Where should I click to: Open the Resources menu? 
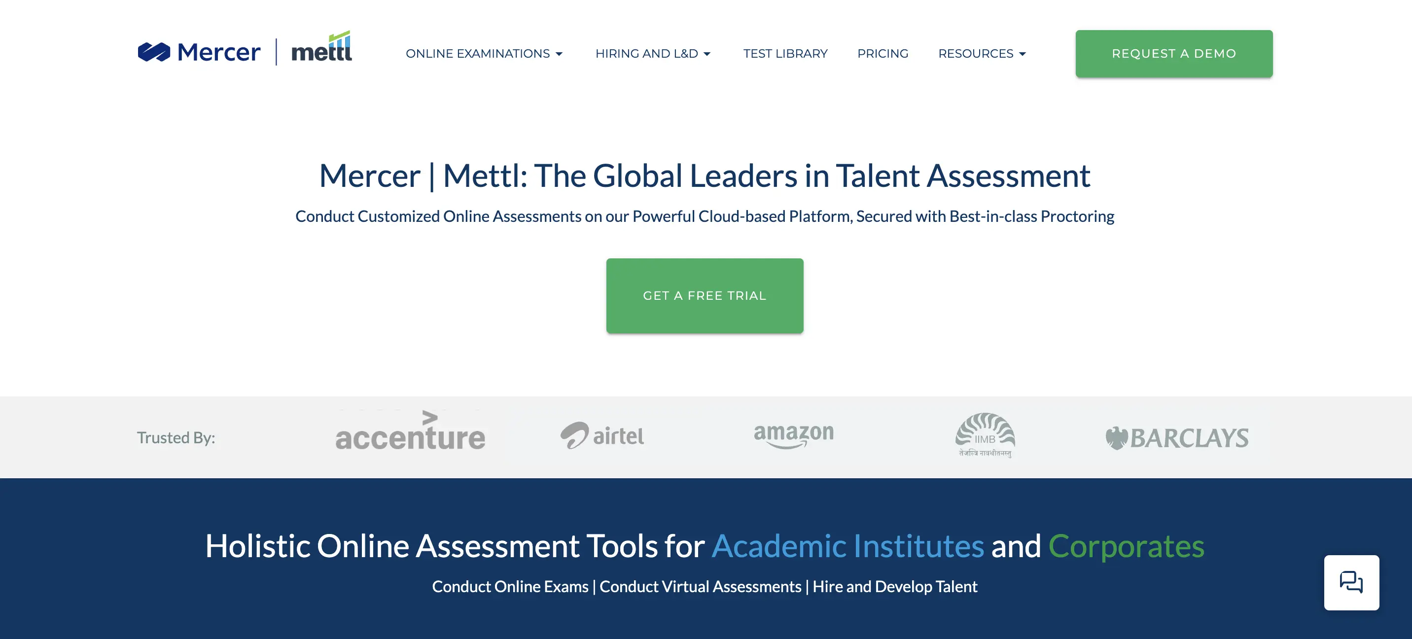coord(982,54)
